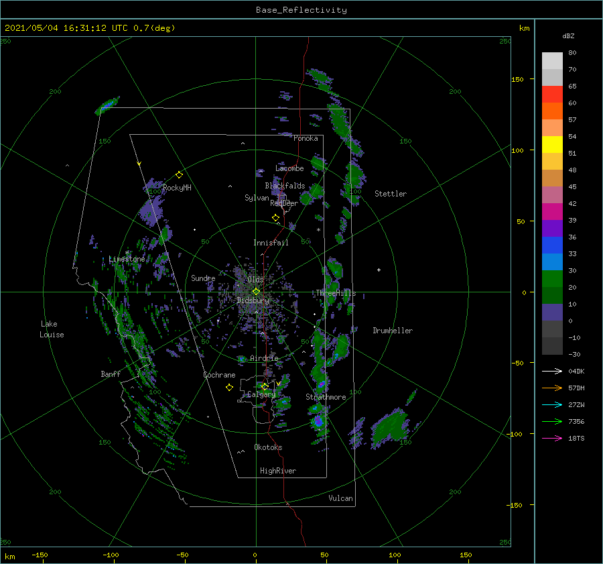Click the green echo cluster southeast of Drumheller
Screen dimensions: 603x564
point(391,427)
